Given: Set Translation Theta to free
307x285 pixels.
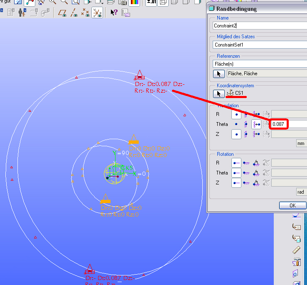Looking at the screenshot, I should click(236, 124).
